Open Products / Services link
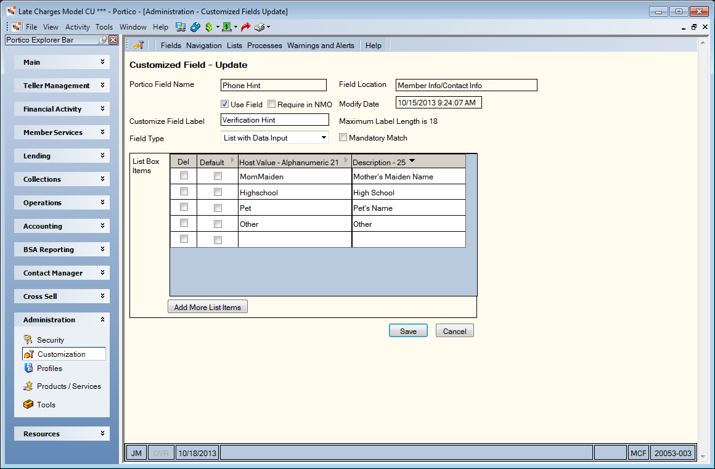This screenshot has width=715, height=469. (69, 386)
